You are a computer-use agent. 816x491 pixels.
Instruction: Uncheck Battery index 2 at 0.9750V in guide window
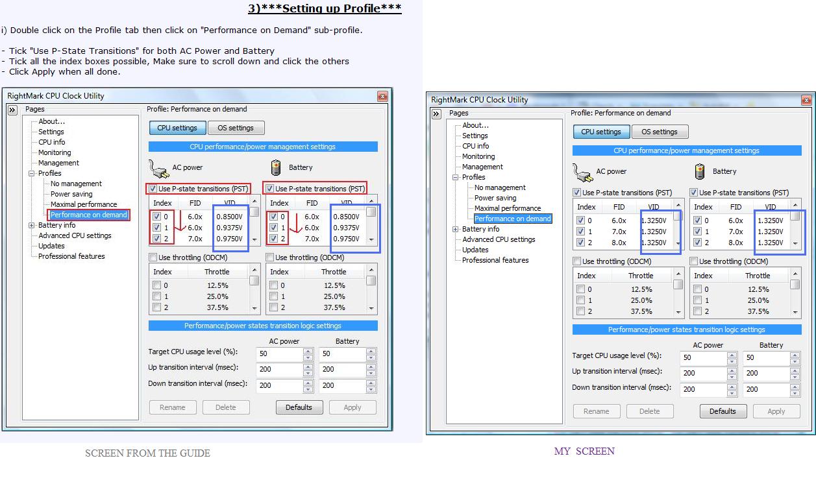(x=273, y=239)
